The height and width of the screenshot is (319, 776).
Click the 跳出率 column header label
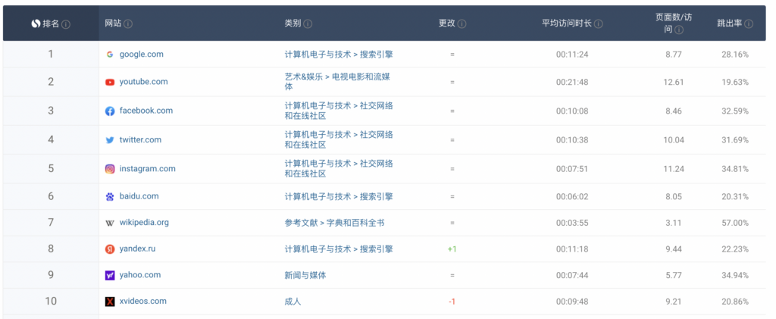tap(730, 23)
